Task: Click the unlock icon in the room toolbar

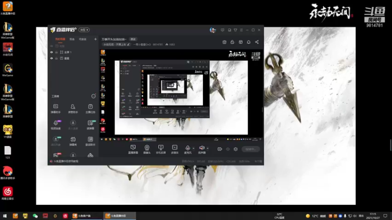Action: [232, 42]
